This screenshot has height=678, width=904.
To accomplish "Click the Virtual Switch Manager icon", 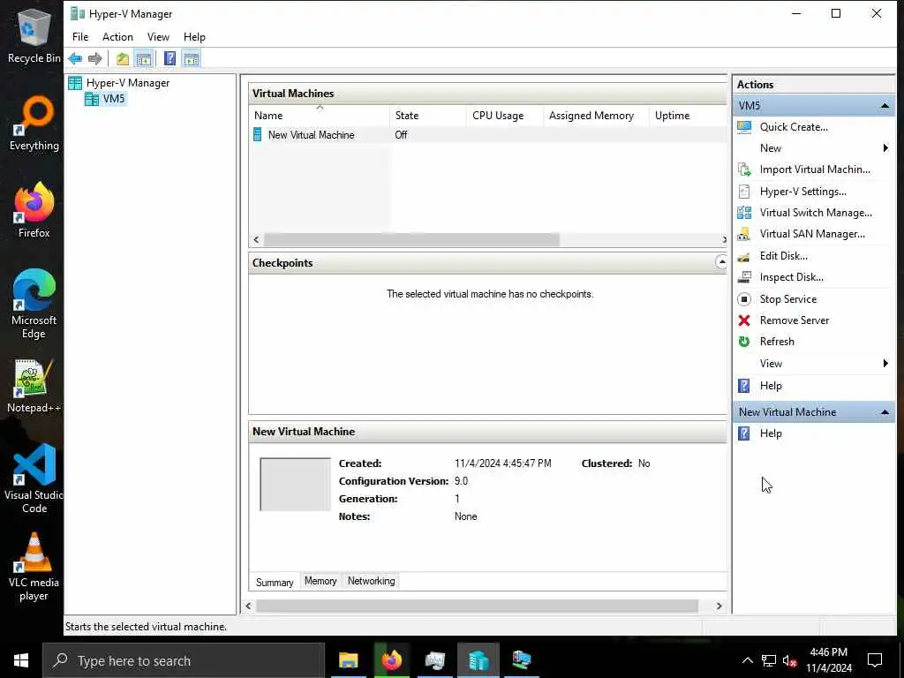I will tap(744, 213).
